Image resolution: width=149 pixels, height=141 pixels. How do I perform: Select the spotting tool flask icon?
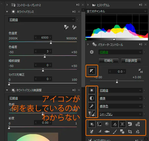92,132
